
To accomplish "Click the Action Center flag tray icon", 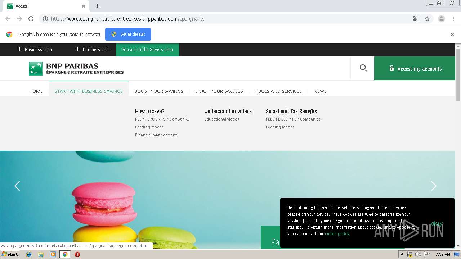I will (x=427, y=254).
